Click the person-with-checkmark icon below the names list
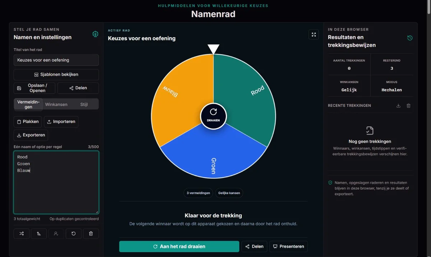The height and width of the screenshot is (257, 431). tap(56, 234)
